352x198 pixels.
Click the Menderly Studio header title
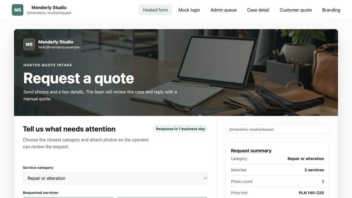49,7
